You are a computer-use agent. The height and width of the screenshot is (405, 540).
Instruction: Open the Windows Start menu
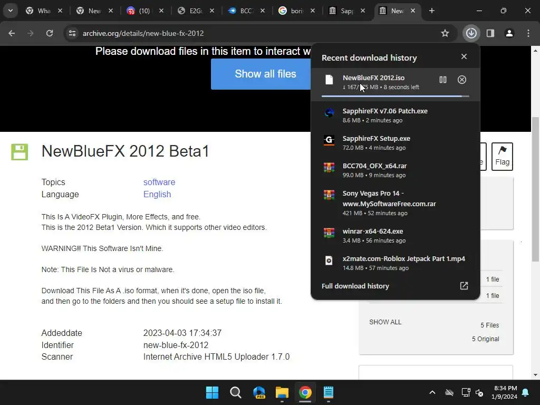pyautogui.click(x=212, y=392)
